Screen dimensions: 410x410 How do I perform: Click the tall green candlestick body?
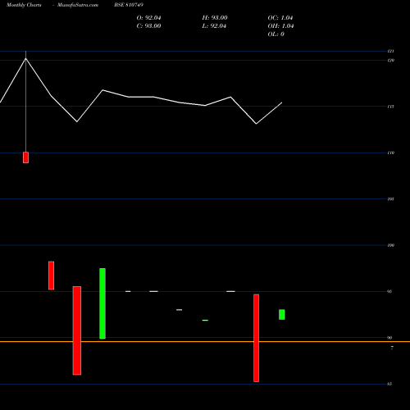(x=102, y=303)
